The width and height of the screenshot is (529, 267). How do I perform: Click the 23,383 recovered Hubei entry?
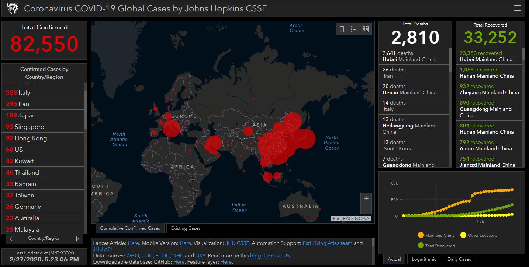click(489, 56)
